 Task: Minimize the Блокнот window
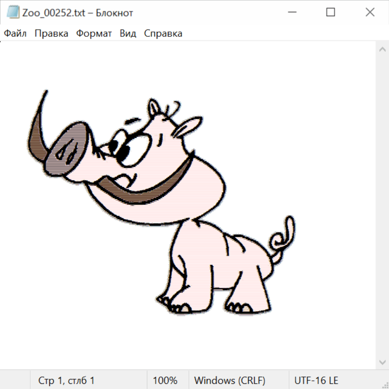pos(291,13)
